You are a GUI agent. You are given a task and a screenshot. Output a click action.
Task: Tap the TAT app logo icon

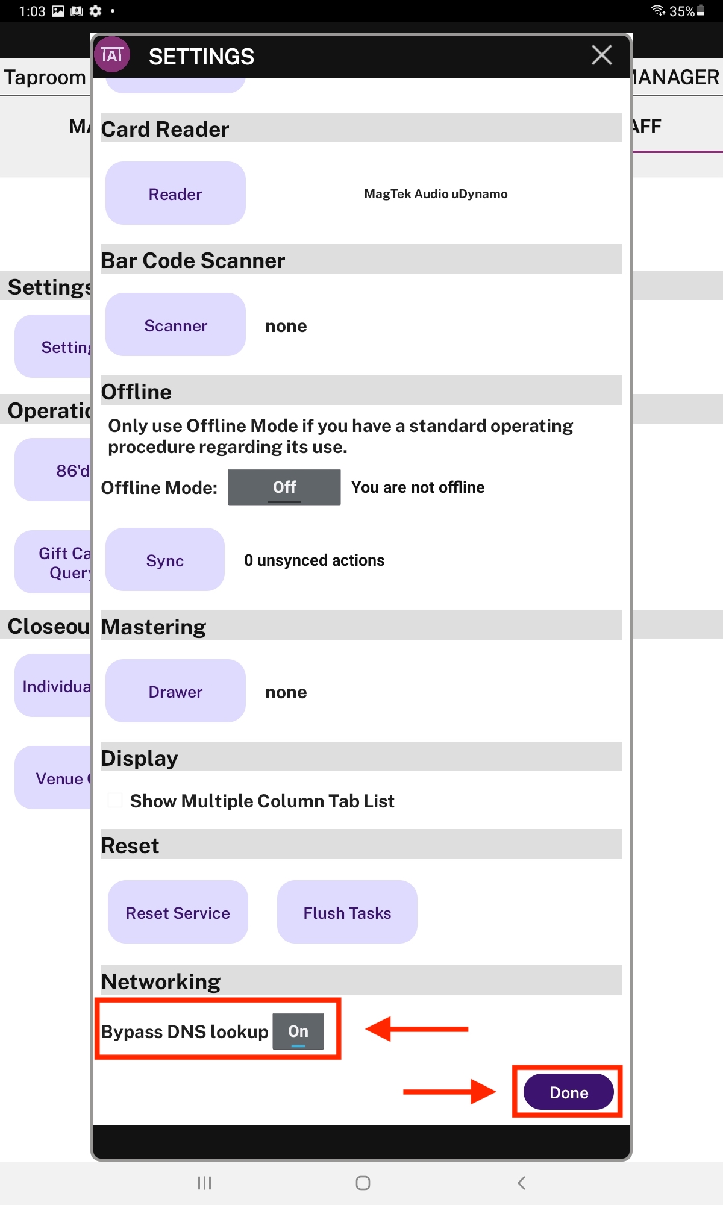(x=112, y=55)
